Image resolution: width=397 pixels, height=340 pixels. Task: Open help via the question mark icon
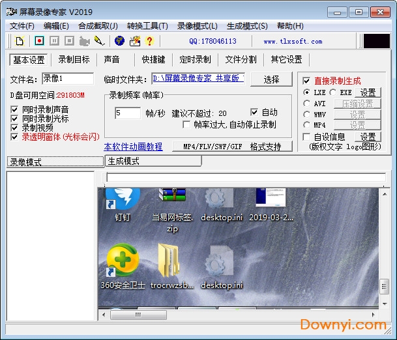pyautogui.click(x=149, y=41)
